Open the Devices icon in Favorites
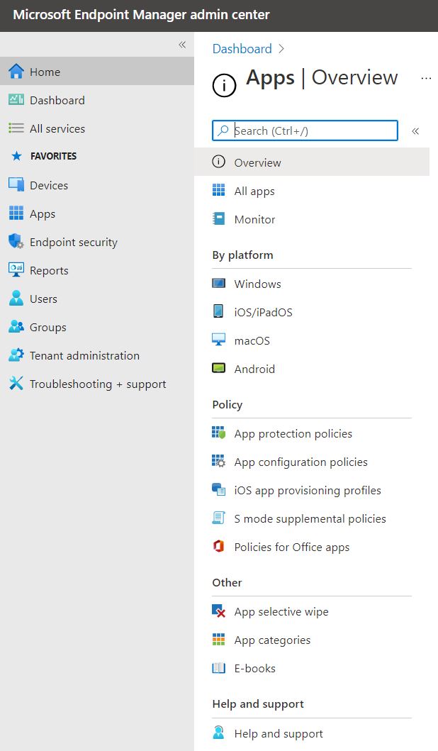Image resolution: width=438 pixels, height=751 pixels. [16, 185]
